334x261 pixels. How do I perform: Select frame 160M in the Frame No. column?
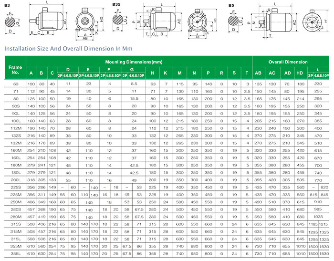pyautogui.click(x=16, y=150)
